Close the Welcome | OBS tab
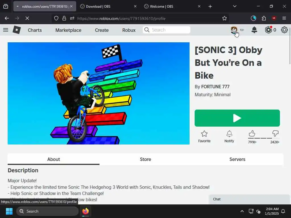This screenshot has height=218, width=291. [x=199, y=6]
